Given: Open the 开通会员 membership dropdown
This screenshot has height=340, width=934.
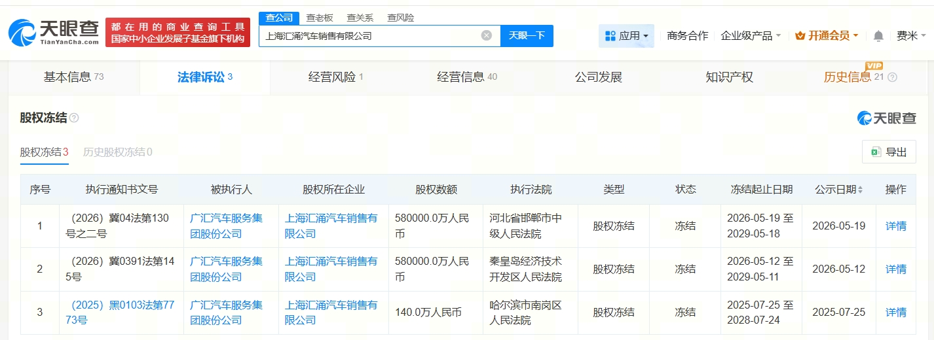Looking at the screenshot, I should point(827,36).
